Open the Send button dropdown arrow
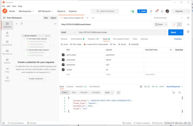 click(x=181, y=32)
